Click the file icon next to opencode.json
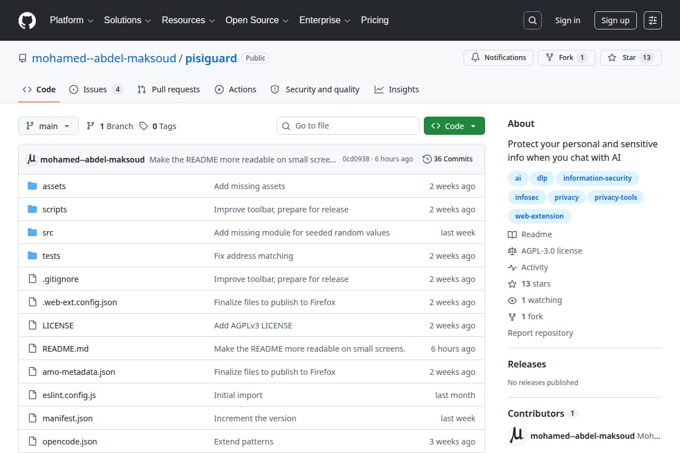The height and width of the screenshot is (453, 680). pos(32,442)
